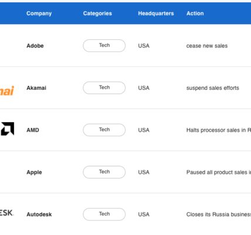
Task: Select the Tech tag for Autodesk
Action: coord(104,214)
